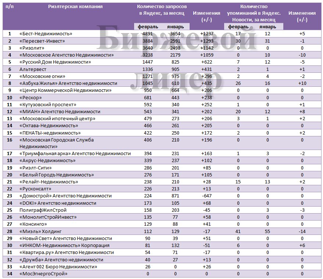Image resolution: width=323 pixels, height=279 pixels.
Task: Click the «ПЕНАТЫ-недвижимость» name
Action: point(50,133)
